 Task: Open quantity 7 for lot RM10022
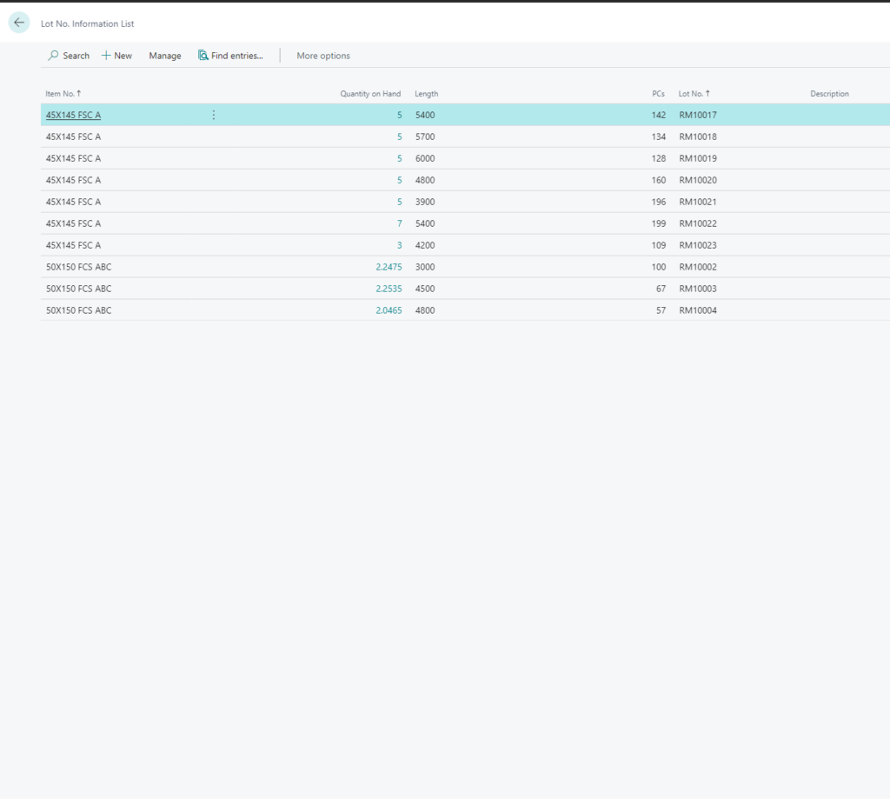pyautogui.click(x=399, y=223)
